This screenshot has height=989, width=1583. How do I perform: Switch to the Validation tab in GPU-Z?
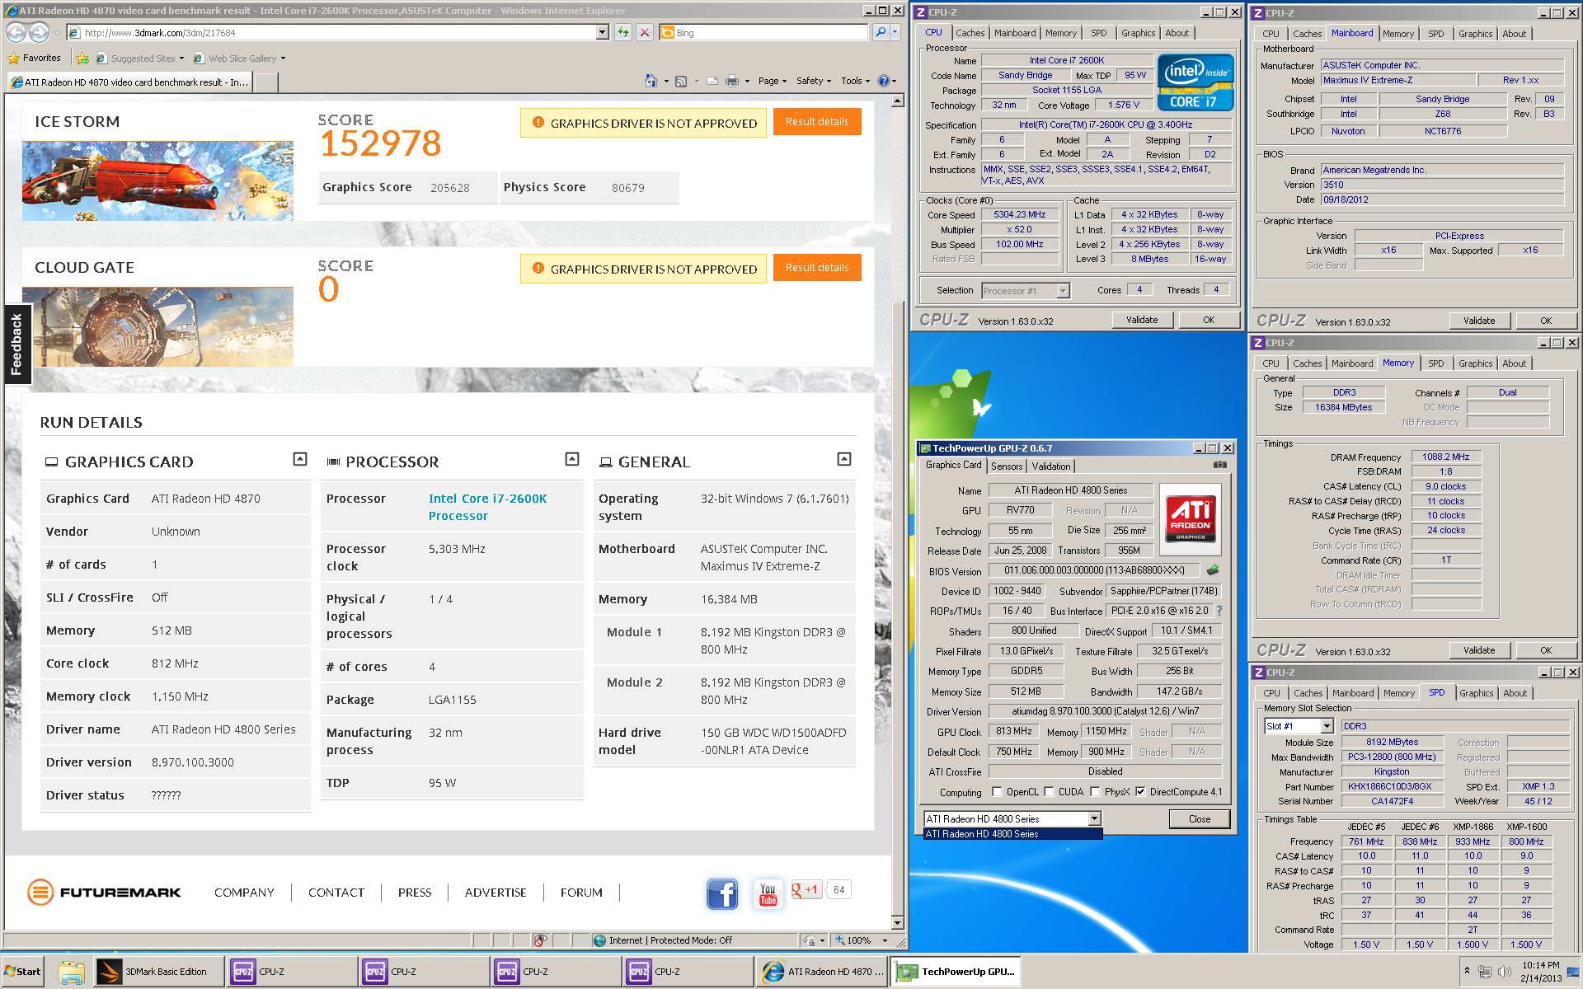click(1051, 466)
